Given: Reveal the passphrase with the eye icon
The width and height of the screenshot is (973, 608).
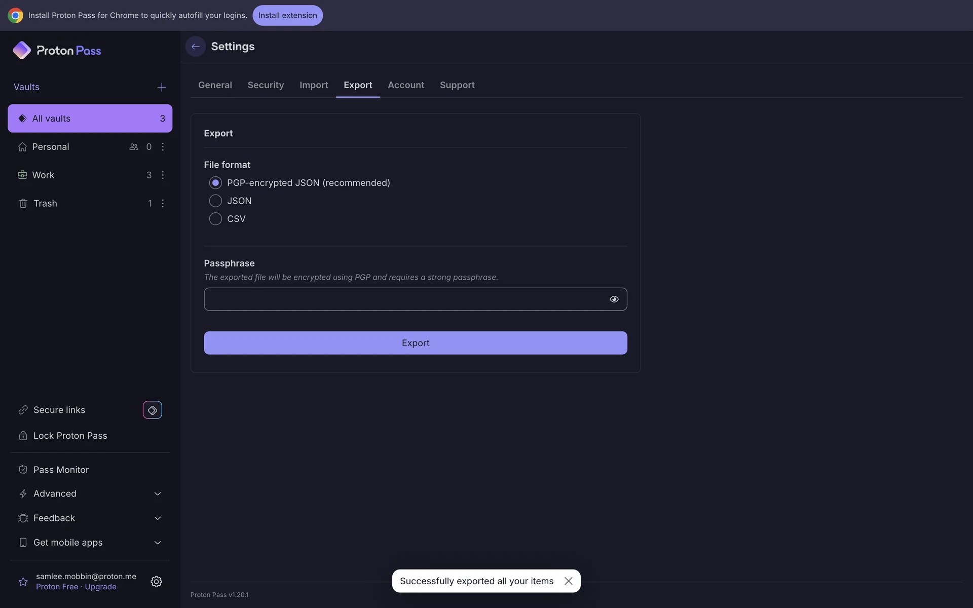Looking at the screenshot, I should 614,299.
